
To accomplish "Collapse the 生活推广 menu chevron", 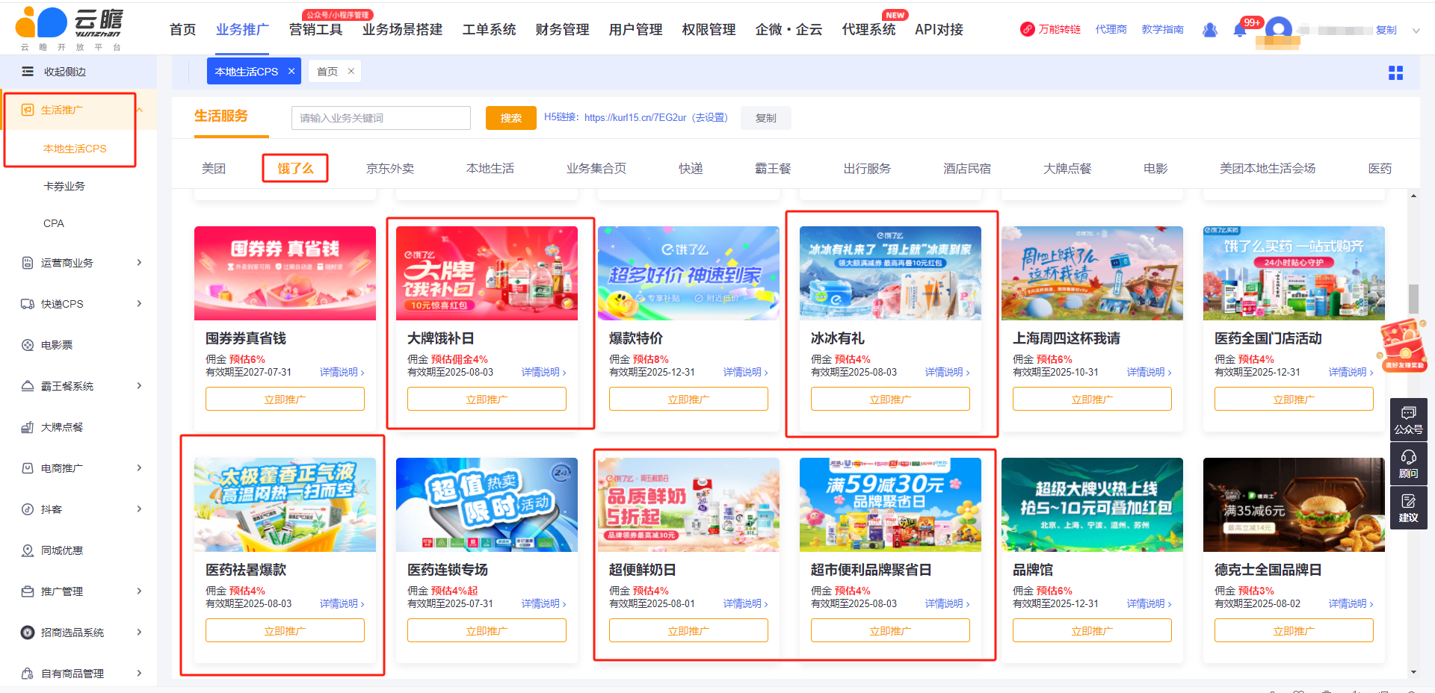I will (x=139, y=110).
